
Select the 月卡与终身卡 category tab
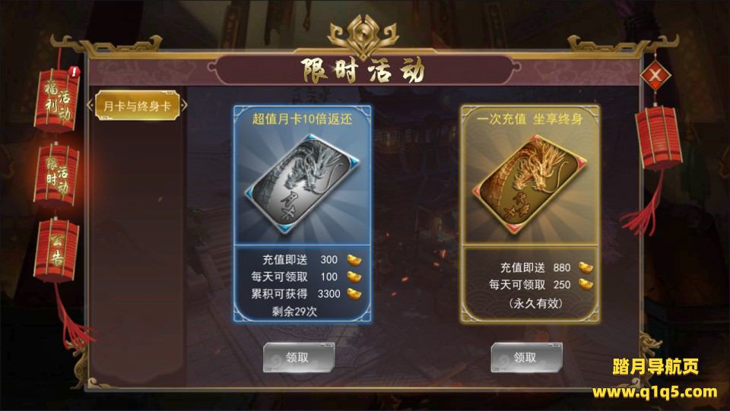click(137, 106)
